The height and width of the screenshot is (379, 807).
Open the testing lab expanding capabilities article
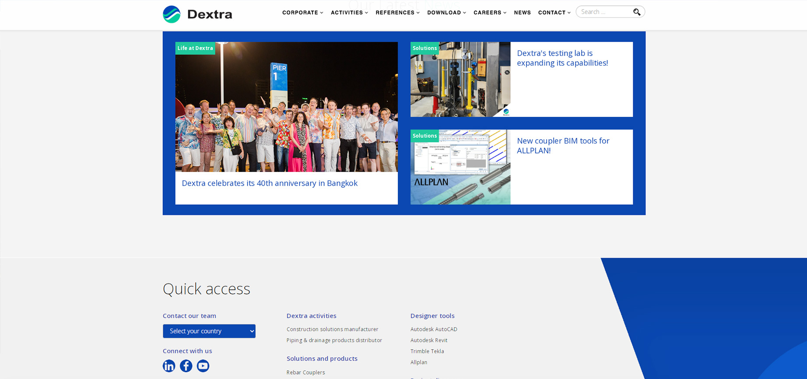(562, 58)
